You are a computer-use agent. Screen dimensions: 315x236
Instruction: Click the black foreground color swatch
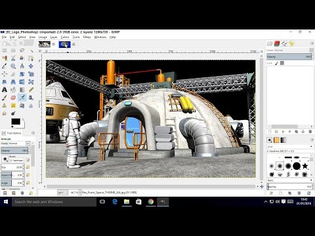click(x=16, y=122)
